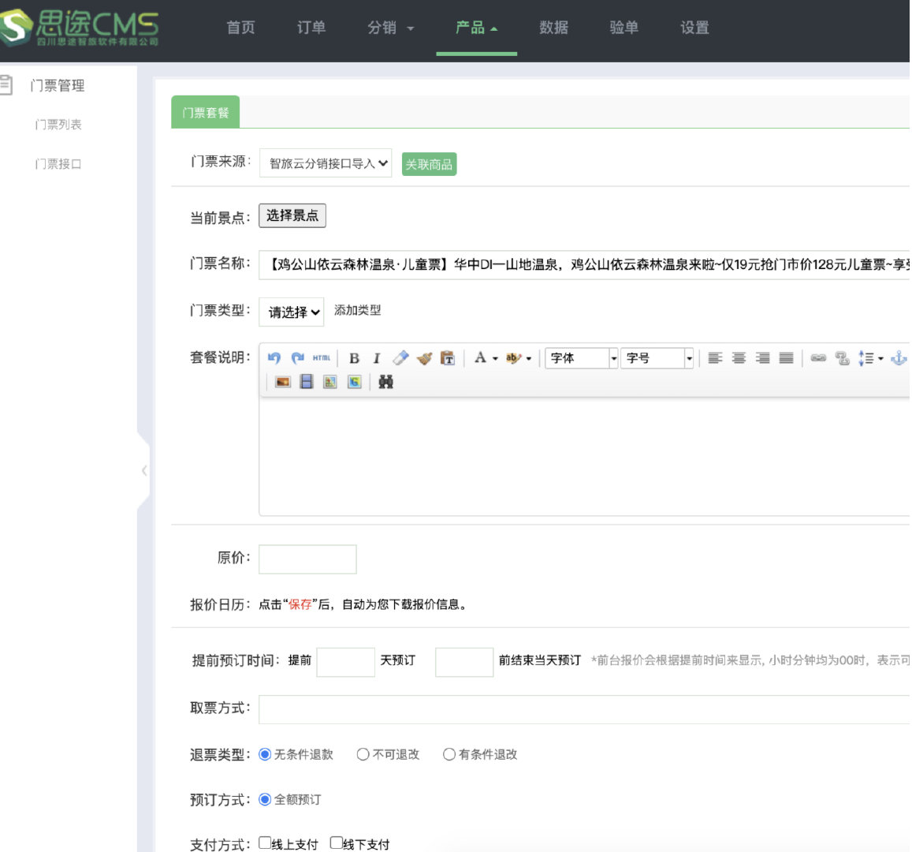Expand the 字体 font dropdown
912x852 pixels.
(x=583, y=358)
